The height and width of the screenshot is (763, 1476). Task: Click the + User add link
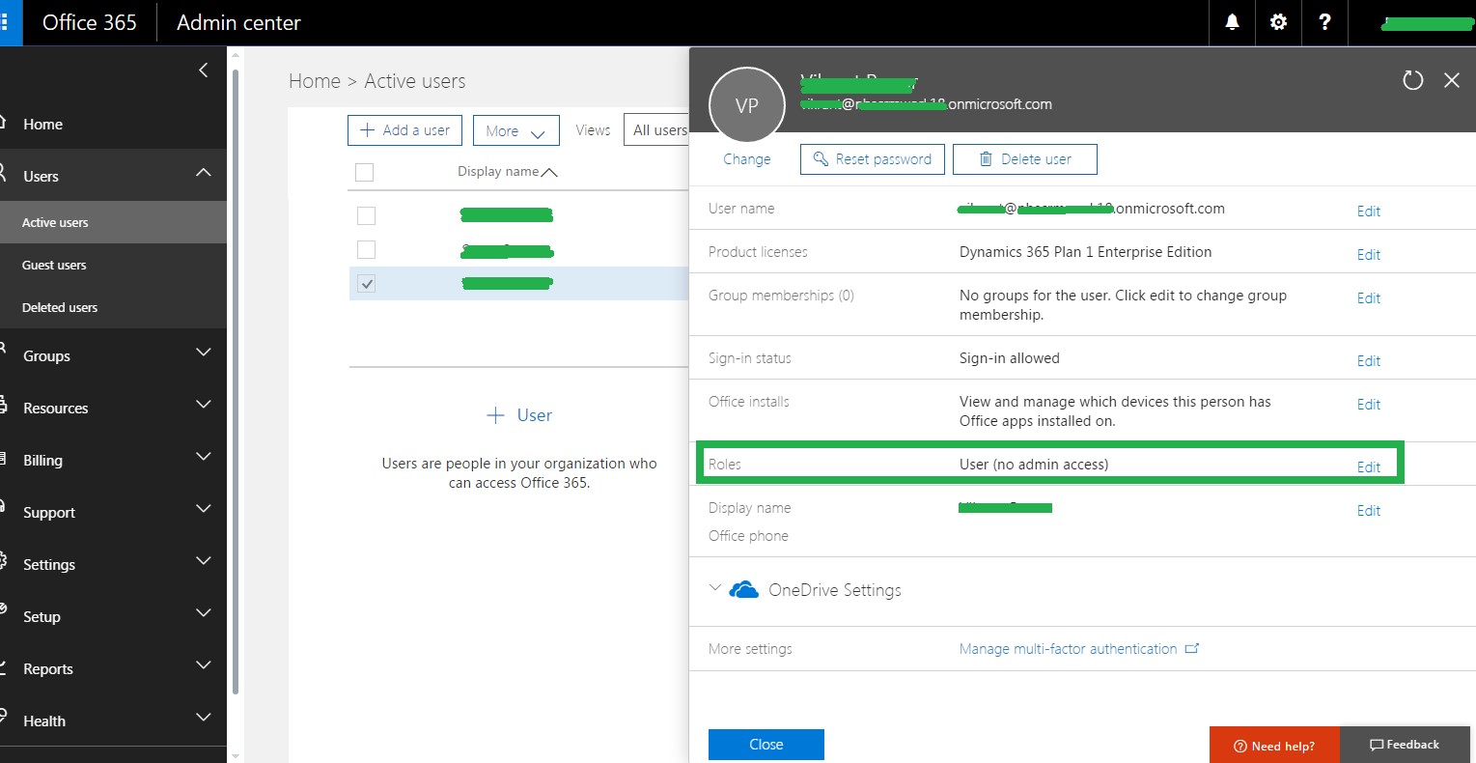pyautogui.click(x=519, y=415)
